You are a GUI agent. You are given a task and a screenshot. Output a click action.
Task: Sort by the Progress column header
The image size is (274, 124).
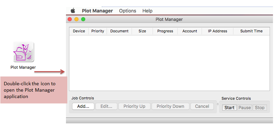pyautogui.click(x=165, y=31)
